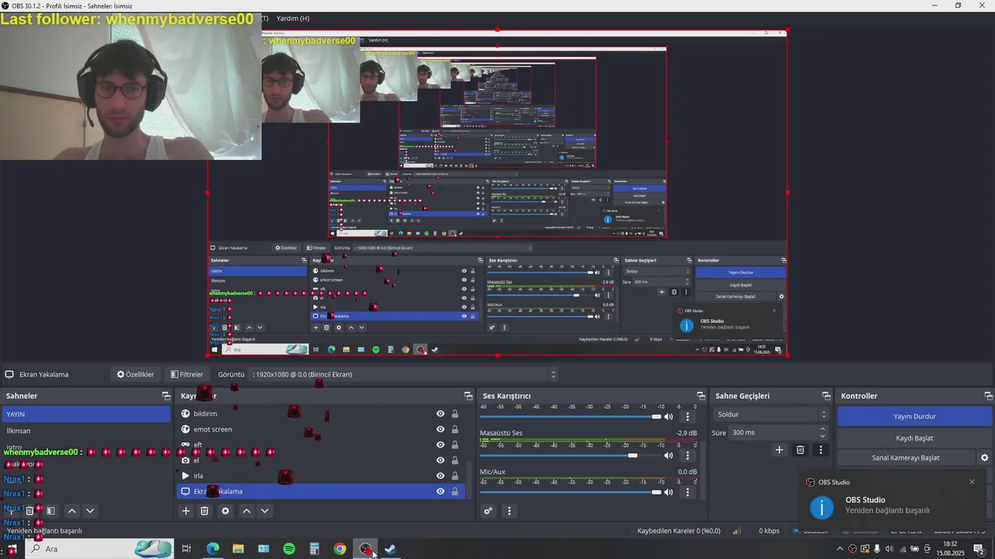The width and height of the screenshot is (995, 559).
Task: Hide the Ekran Yakalama source
Action: click(440, 491)
